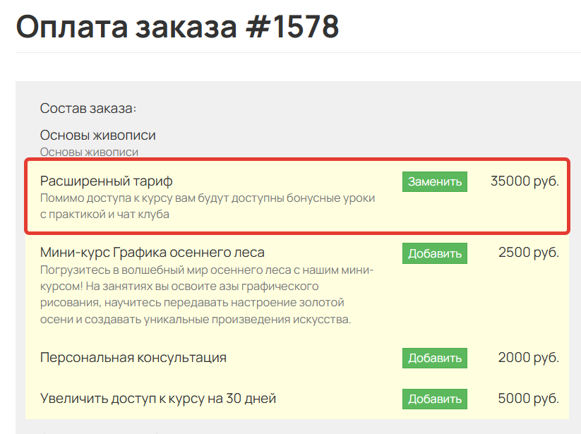The image size is (581, 434).
Task: Click the page heading Оплата заказа #1578
Action: (177, 27)
